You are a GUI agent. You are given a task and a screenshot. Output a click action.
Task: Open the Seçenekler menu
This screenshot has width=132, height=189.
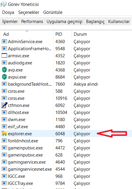click(x=29, y=12)
